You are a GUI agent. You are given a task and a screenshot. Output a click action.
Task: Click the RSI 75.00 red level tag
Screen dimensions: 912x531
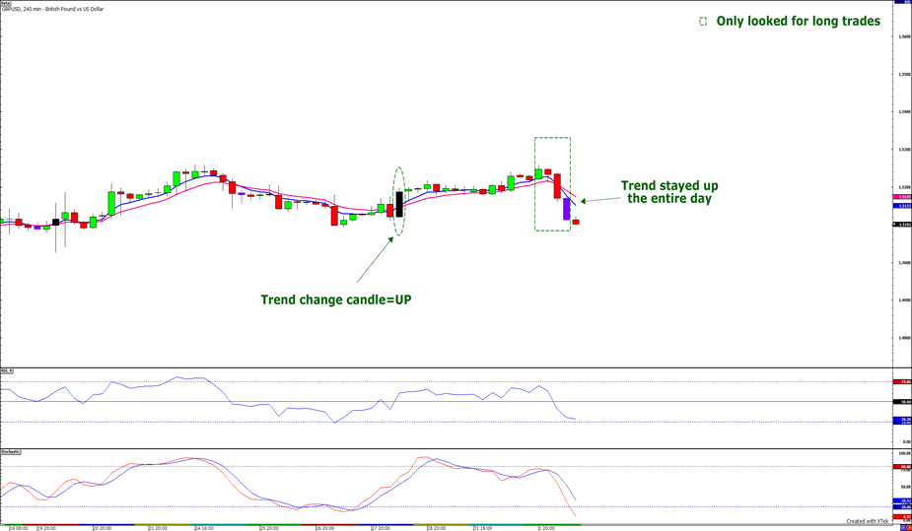pyautogui.click(x=902, y=381)
